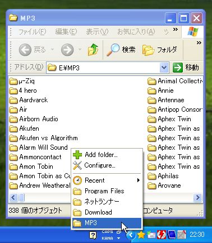Select Download in popup menu
Image resolution: width=212 pixels, height=243 pixels.
(107, 212)
